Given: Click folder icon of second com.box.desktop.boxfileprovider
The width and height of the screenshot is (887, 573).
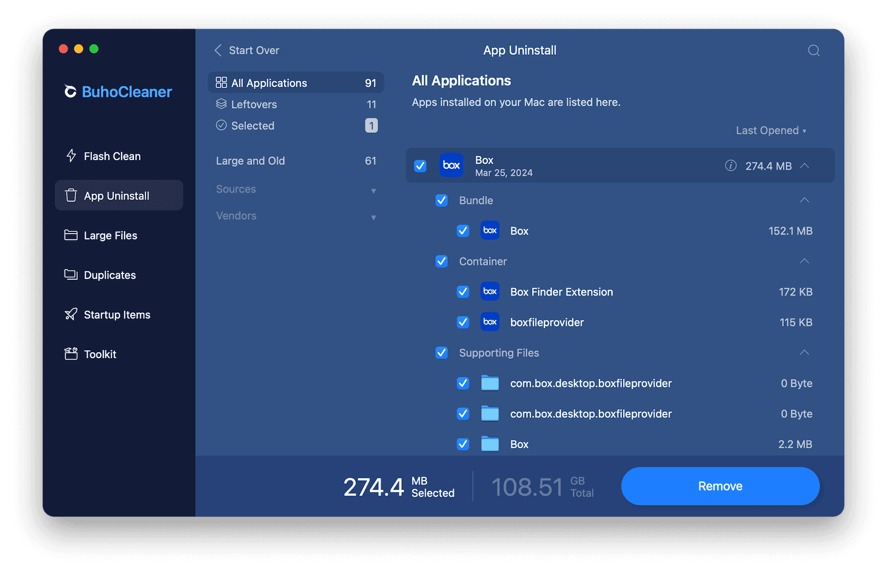Looking at the screenshot, I should [490, 413].
